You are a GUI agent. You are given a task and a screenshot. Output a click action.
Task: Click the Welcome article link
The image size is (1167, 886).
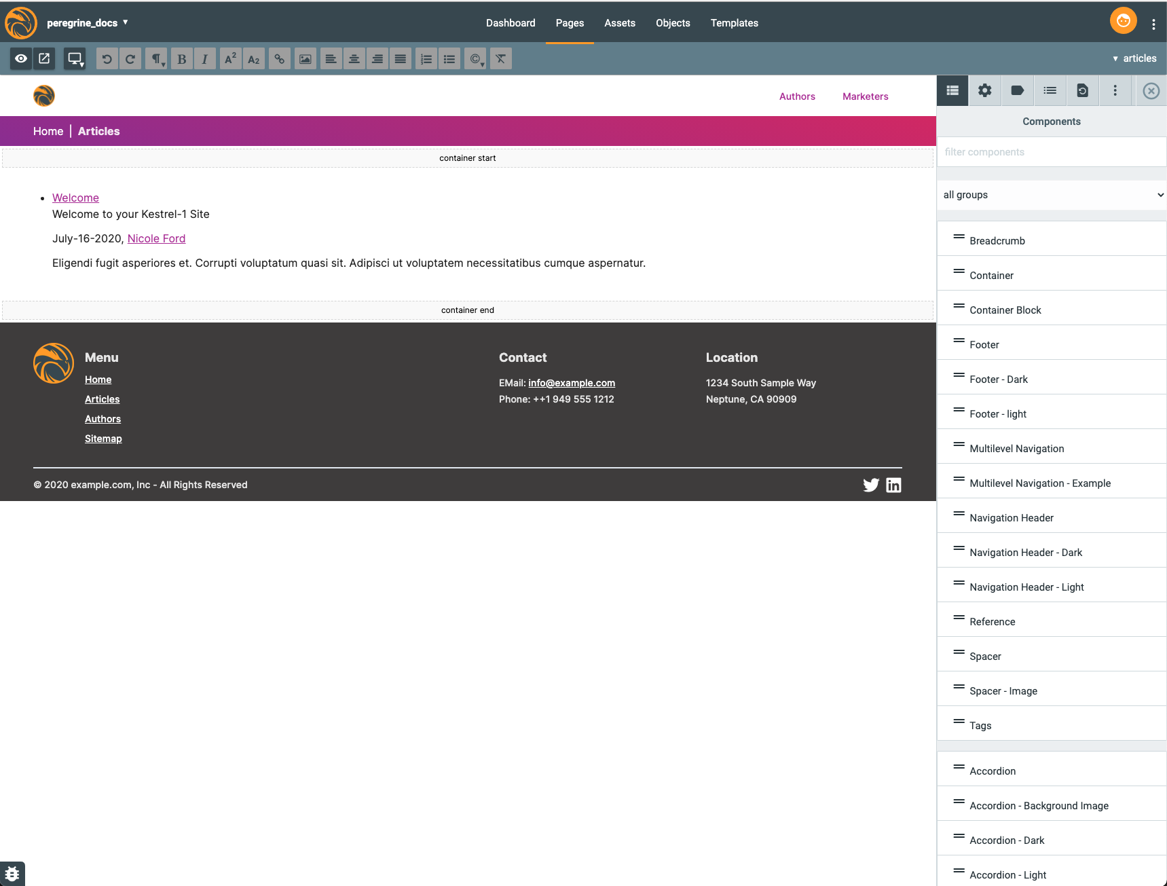click(x=75, y=198)
